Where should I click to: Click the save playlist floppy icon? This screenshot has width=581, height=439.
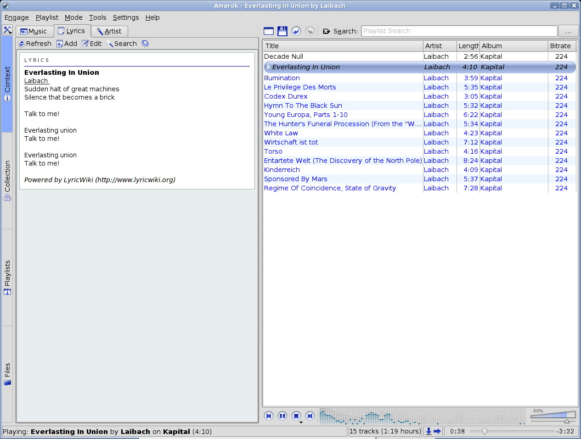pos(282,31)
